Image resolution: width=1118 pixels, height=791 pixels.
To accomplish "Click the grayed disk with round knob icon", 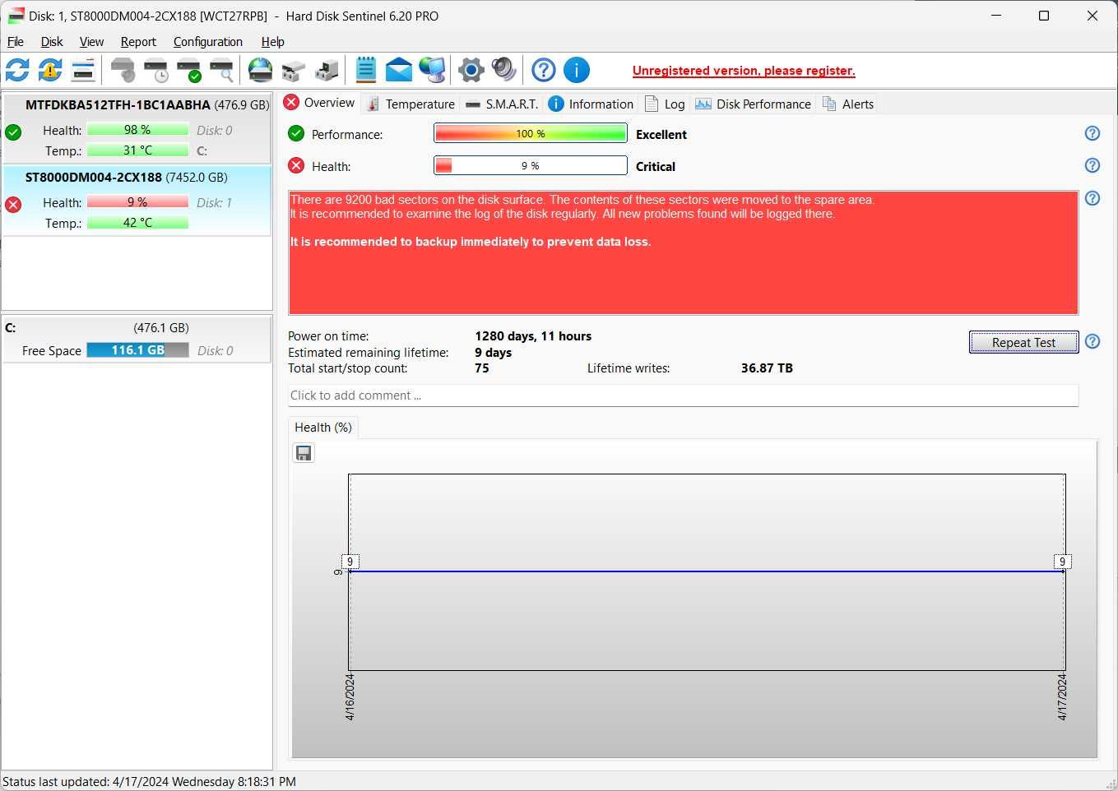I will pos(123,70).
